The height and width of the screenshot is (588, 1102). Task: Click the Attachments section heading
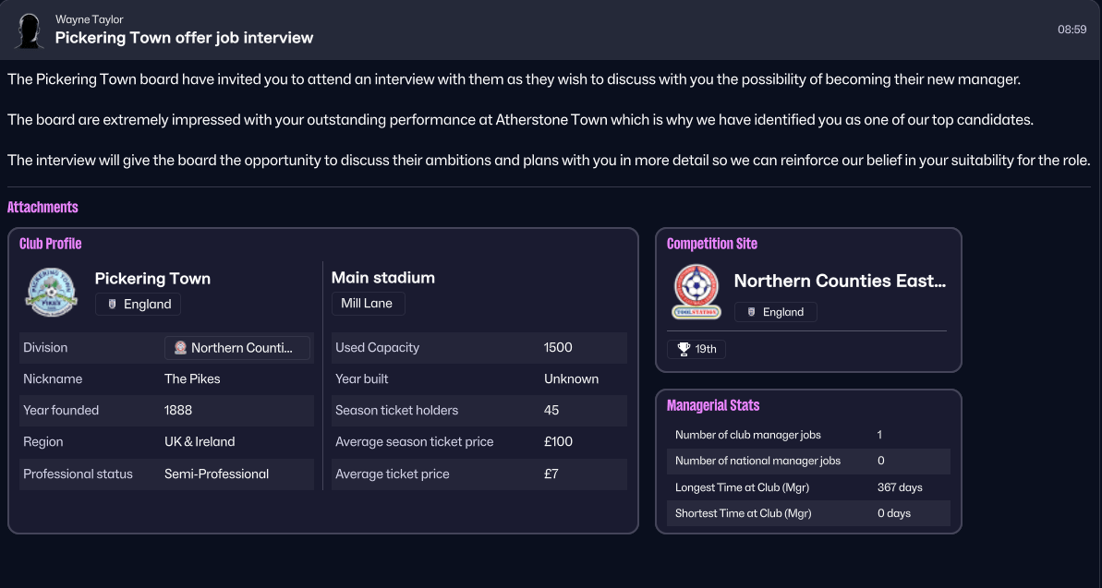pyautogui.click(x=42, y=208)
